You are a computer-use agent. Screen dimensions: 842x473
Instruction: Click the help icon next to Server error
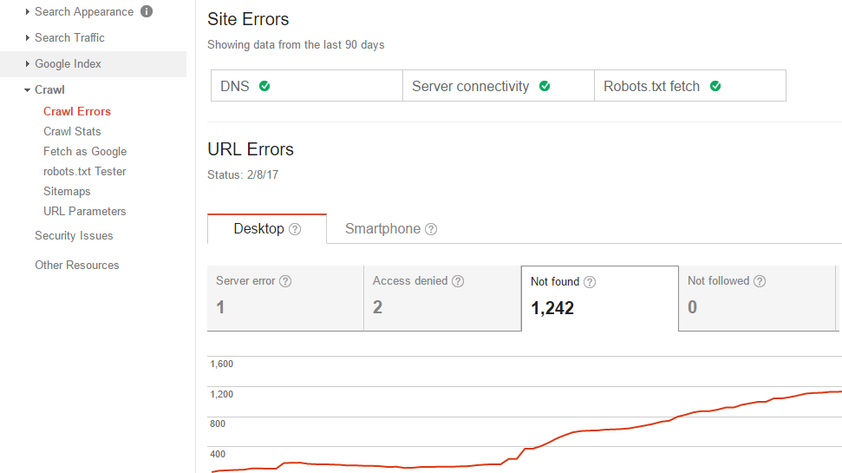(285, 281)
